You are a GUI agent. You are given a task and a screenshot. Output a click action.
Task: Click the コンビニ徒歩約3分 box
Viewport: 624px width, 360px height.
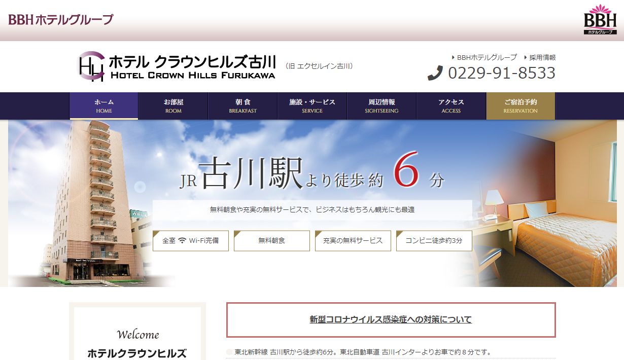pos(434,241)
